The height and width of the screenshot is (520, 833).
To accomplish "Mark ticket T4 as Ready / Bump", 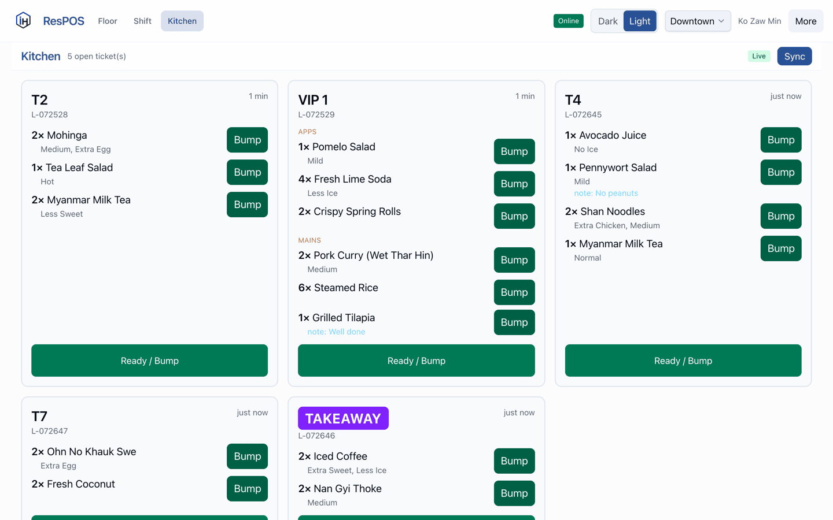I will click(683, 361).
